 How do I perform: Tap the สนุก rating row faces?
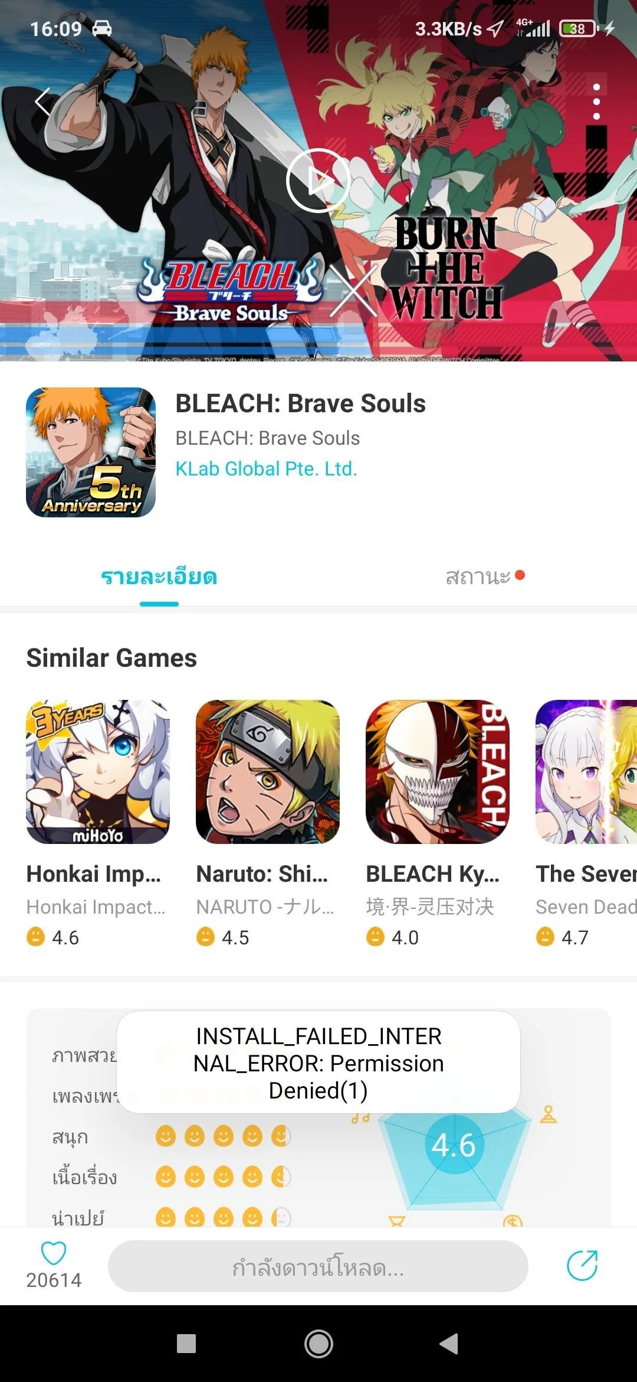224,1136
